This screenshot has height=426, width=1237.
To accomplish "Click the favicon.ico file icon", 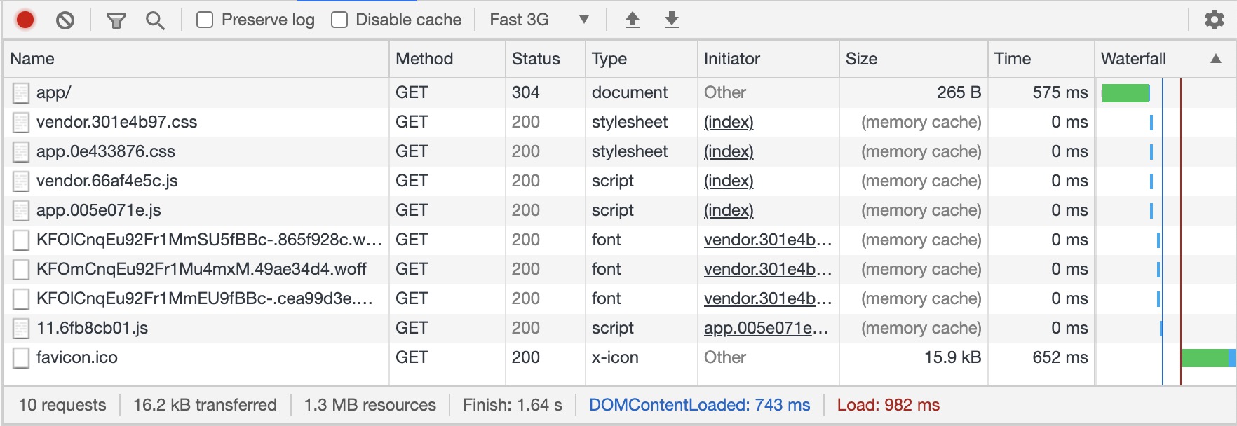I will click(x=21, y=357).
